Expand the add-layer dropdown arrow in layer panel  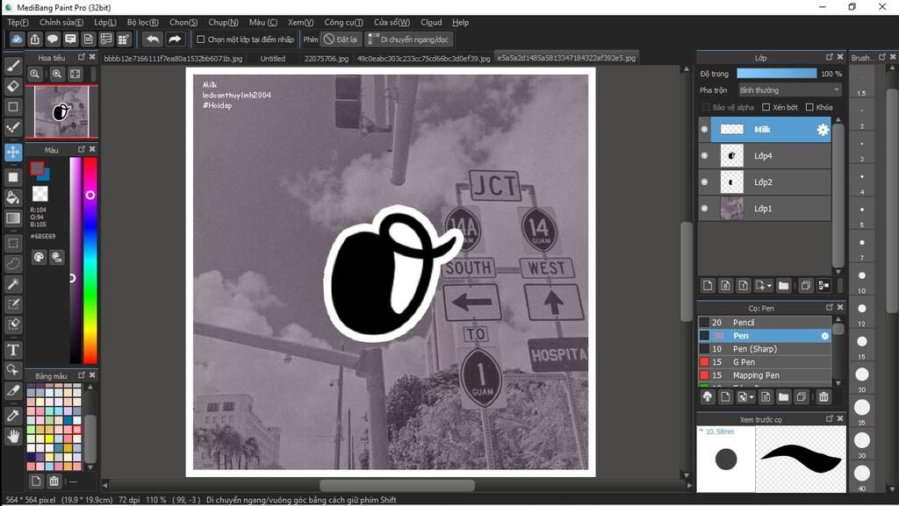coord(769,285)
